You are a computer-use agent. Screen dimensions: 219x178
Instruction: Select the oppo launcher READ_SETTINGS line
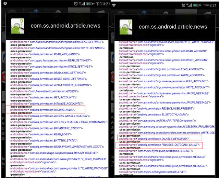[51, 60]
